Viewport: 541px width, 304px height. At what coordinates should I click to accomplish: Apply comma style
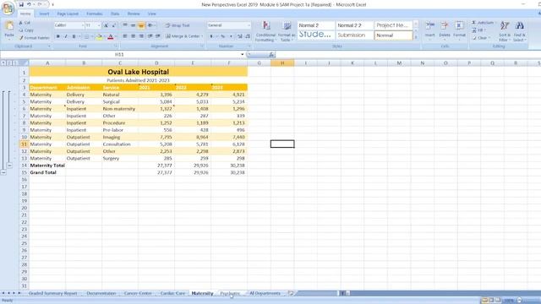(231, 36)
